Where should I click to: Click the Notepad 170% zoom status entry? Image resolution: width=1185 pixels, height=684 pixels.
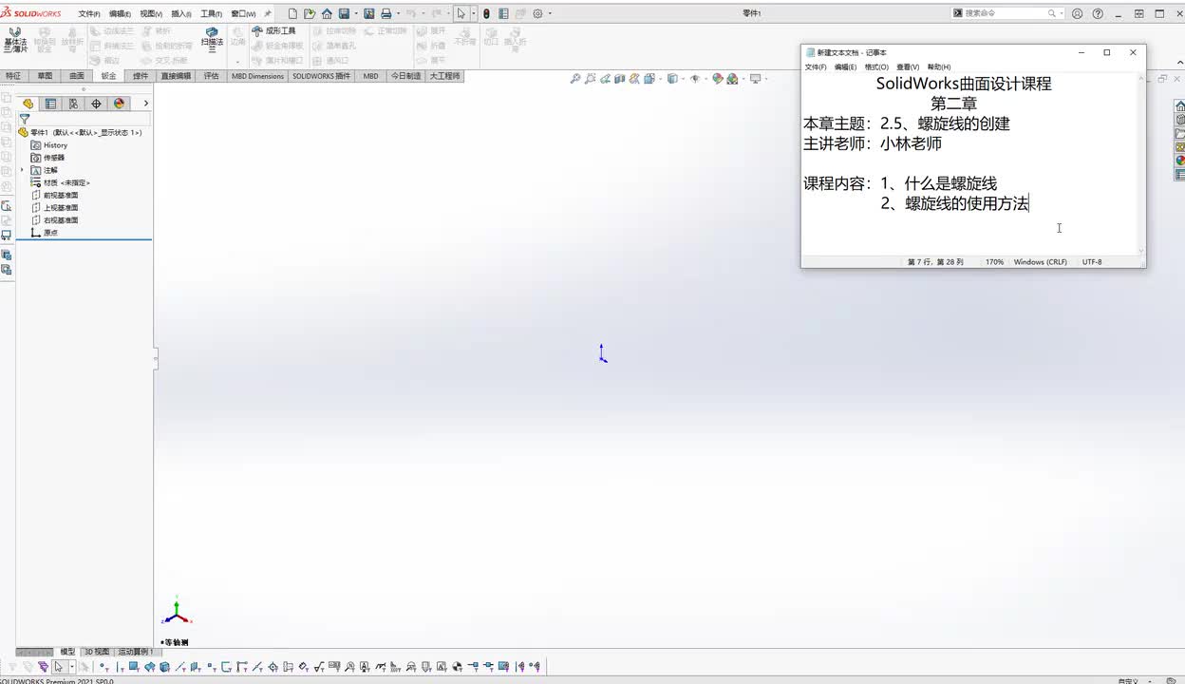[x=994, y=261]
